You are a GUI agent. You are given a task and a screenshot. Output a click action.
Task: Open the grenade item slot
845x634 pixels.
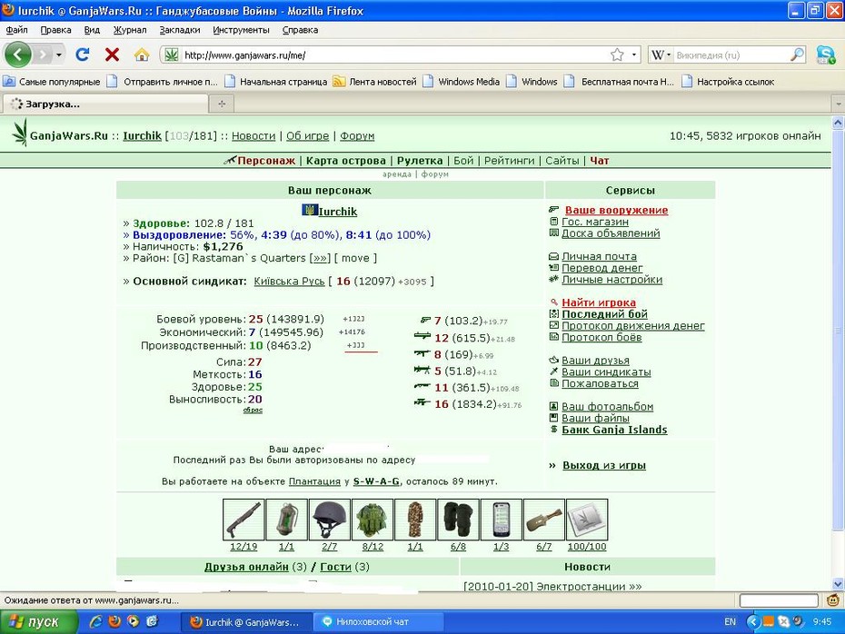287,520
